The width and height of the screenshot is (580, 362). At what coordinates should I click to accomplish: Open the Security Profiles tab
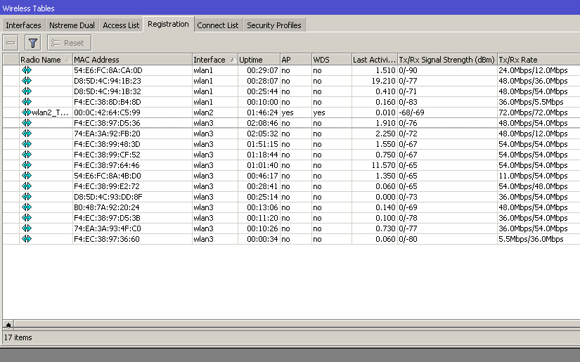coord(274,25)
